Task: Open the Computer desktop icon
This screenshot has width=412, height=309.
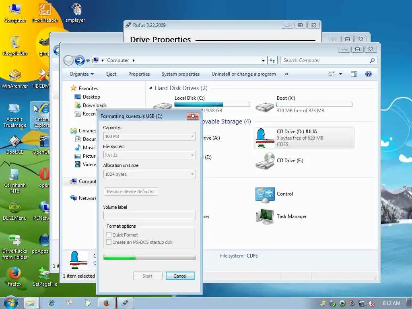Action: coord(15,12)
